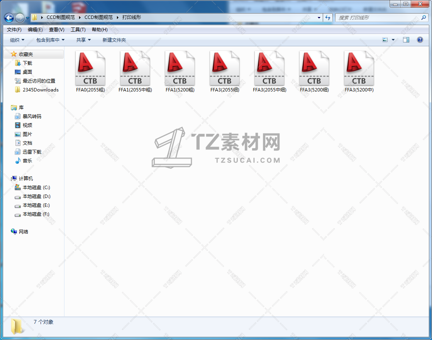Select the FFA1(5200粗) CTB file icon
432x340 pixels.
pyautogui.click(x=180, y=68)
